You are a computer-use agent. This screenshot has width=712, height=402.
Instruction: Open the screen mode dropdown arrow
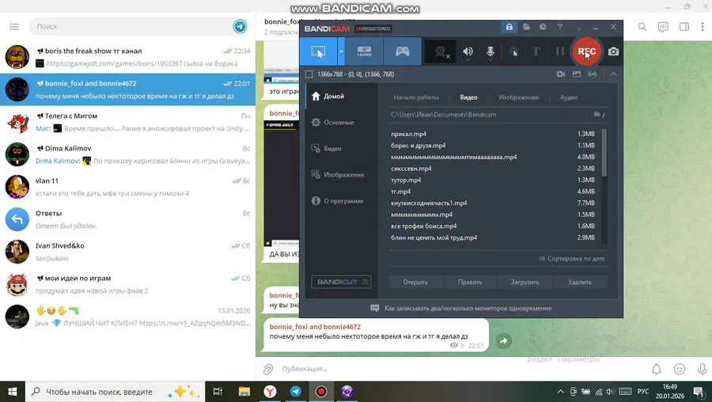341,51
